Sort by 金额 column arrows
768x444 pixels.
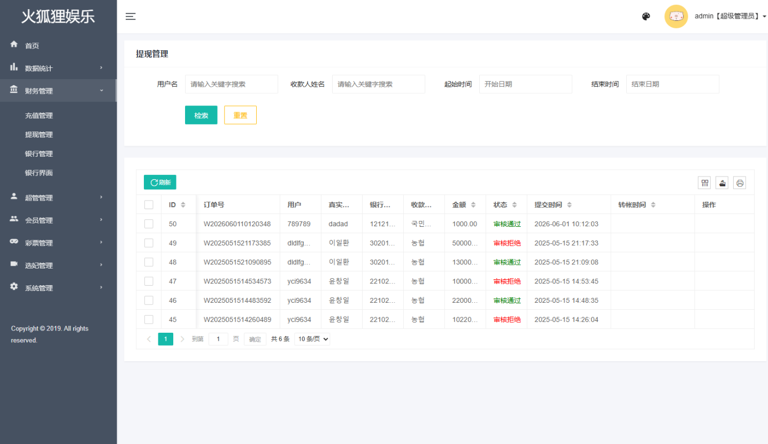click(473, 205)
